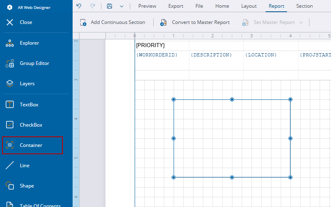Image resolution: width=331 pixels, height=207 pixels.
Task: Select the {DESCRIPTION} field cell
Action: pyautogui.click(x=212, y=55)
